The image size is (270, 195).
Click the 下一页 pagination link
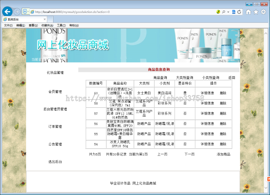(189, 154)
